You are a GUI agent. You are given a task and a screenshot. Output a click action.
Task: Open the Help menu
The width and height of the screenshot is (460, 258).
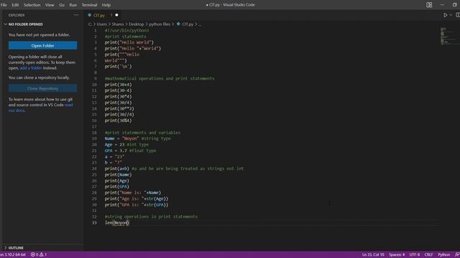[106, 5]
